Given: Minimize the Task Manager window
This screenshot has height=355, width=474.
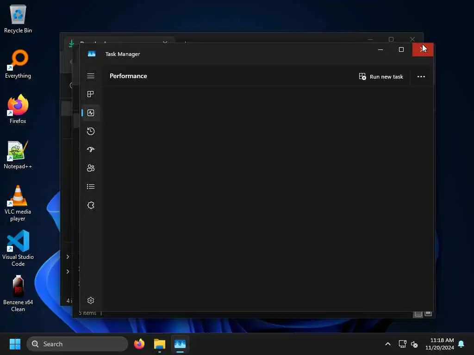Looking at the screenshot, I should [380, 49].
